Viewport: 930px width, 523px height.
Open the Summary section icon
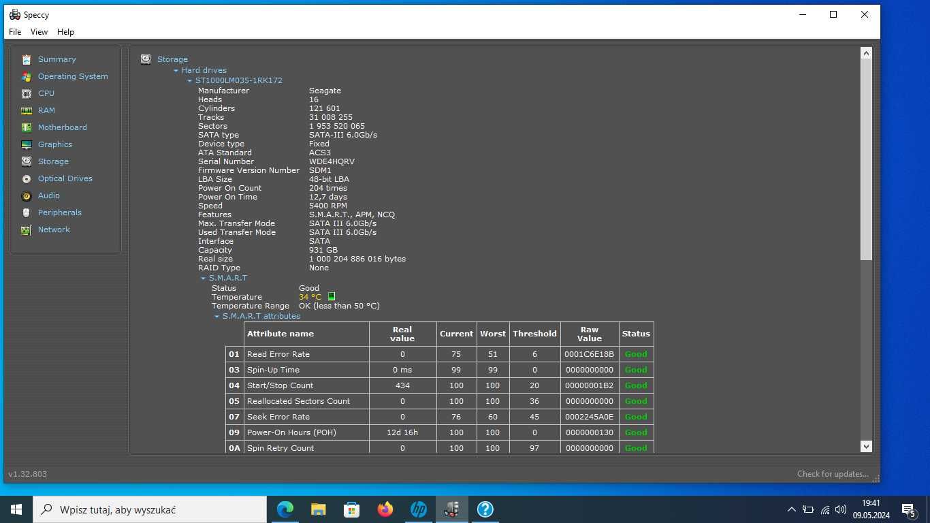click(26, 59)
